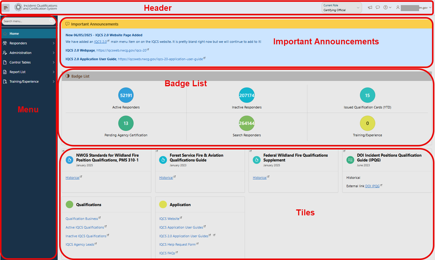Open the chat bubble feedback icon

(378, 7)
